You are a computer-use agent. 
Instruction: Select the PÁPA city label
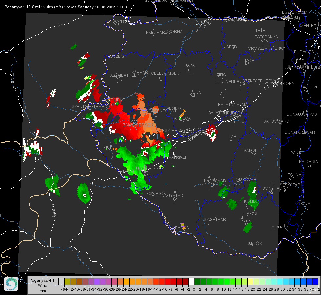[x=190, y=65]
